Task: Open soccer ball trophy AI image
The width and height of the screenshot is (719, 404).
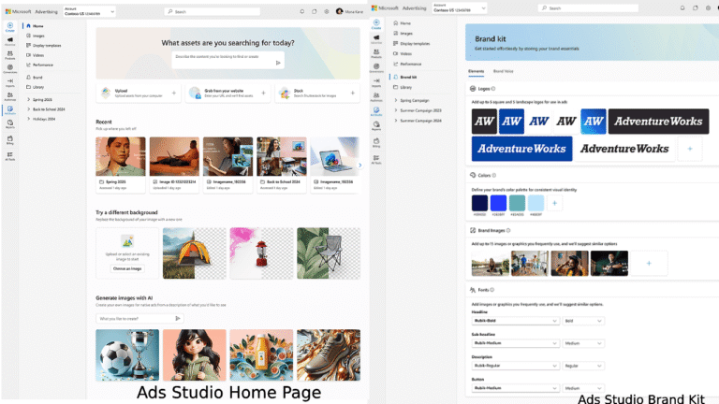Action: (127, 355)
